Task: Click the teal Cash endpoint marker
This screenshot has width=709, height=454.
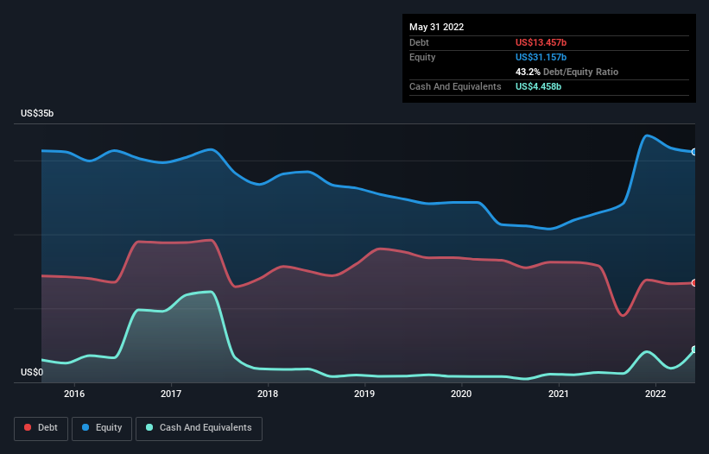Action: tap(694, 350)
